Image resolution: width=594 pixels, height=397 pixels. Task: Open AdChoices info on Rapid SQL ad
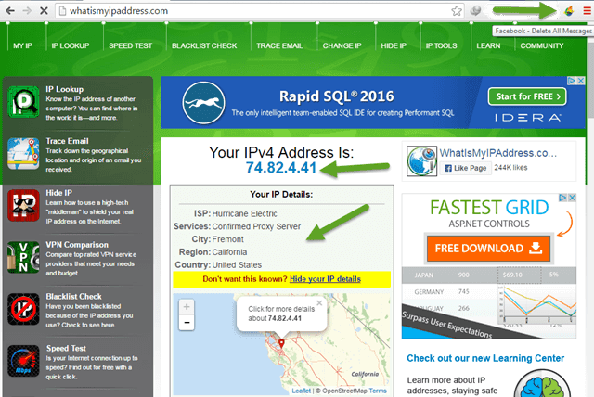point(572,81)
